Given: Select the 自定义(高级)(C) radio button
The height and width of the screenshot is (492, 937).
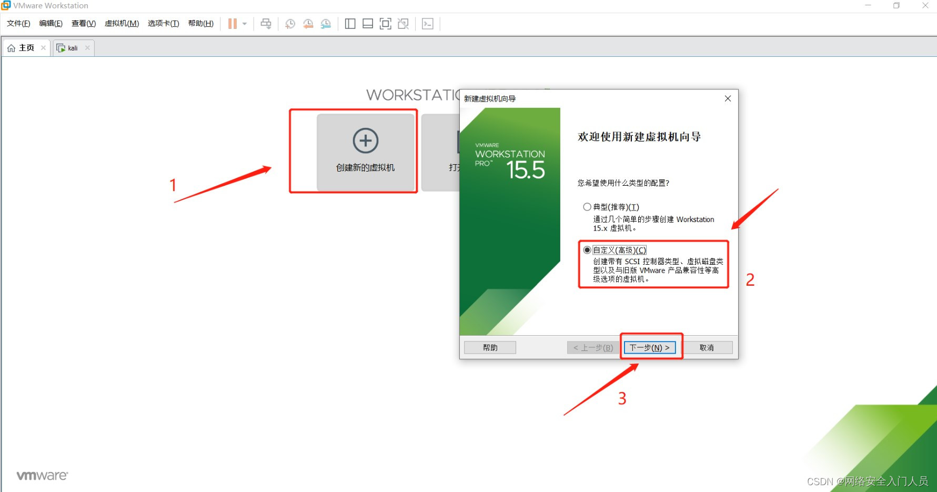Looking at the screenshot, I should tap(587, 250).
